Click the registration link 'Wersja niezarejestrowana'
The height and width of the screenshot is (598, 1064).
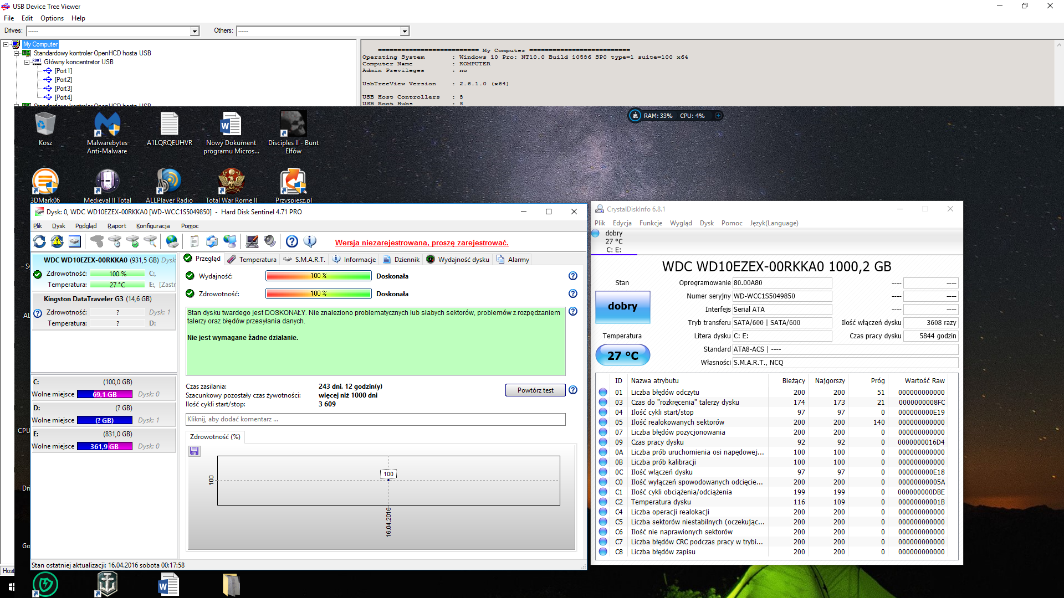pyautogui.click(x=422, y=243)
